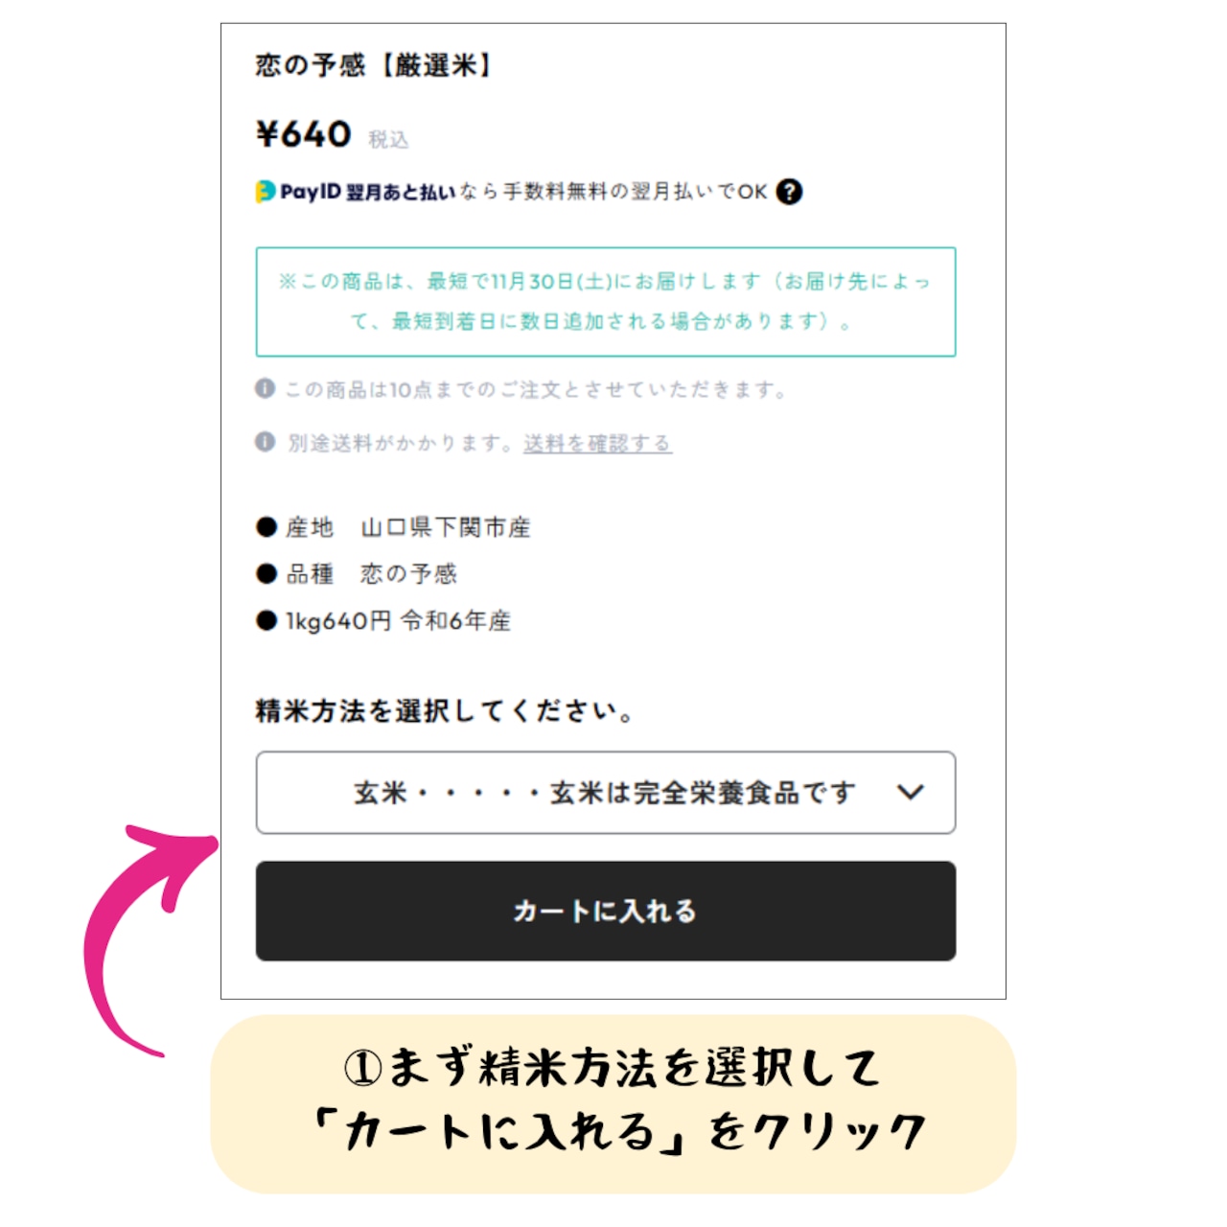Screen dimensions: 1227x1227
Task: Expand the 精米方法 dropdown chevron
Action: 911,792
